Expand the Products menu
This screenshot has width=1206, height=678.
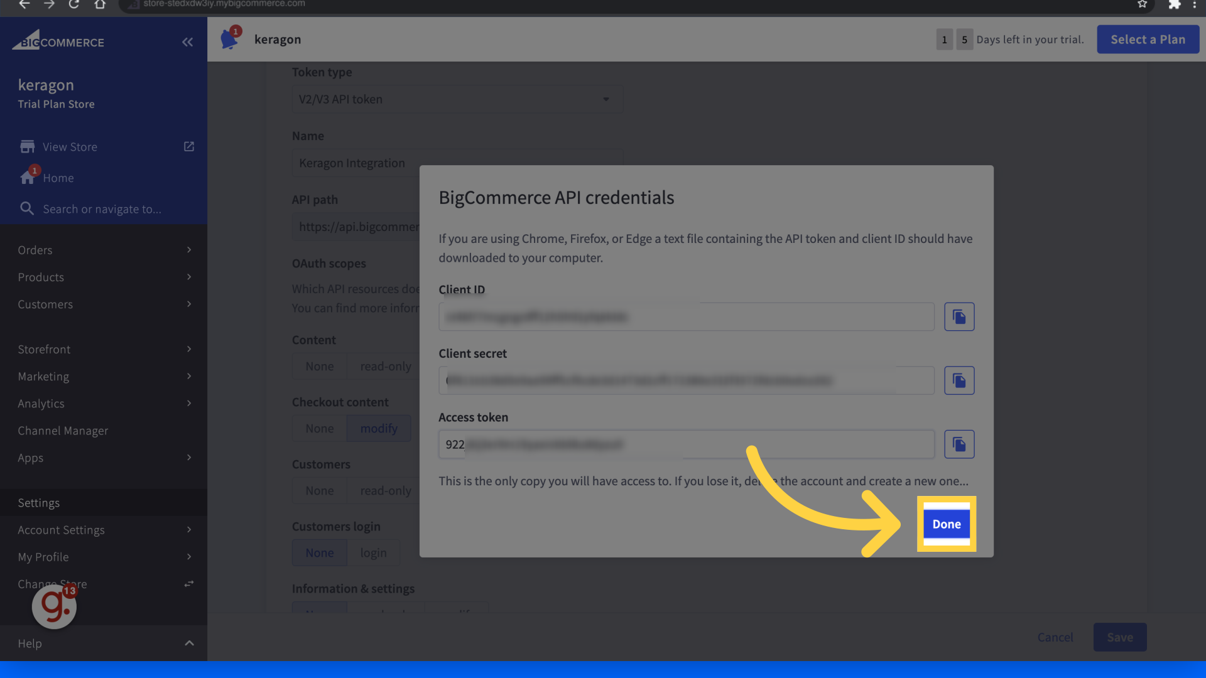click(104, 277)
